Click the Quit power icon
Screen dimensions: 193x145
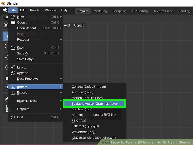13,117
